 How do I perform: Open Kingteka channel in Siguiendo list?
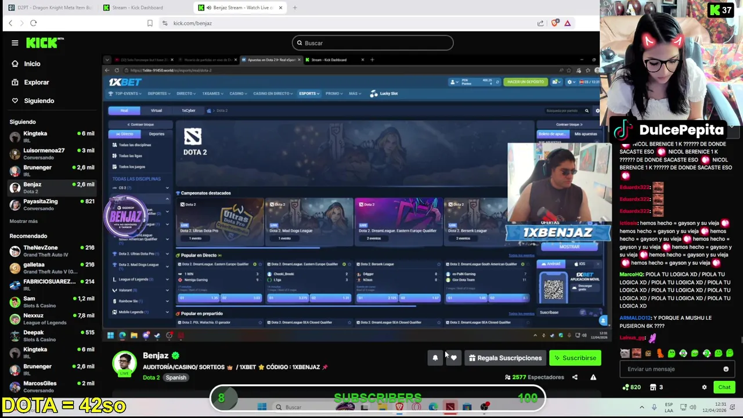(52, 137)
